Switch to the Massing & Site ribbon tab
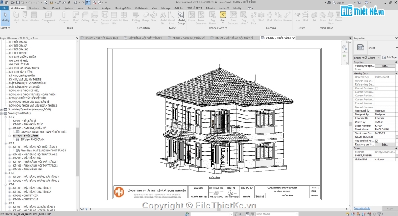The width and height of the screenshot is (398, 216). point(123,8)
